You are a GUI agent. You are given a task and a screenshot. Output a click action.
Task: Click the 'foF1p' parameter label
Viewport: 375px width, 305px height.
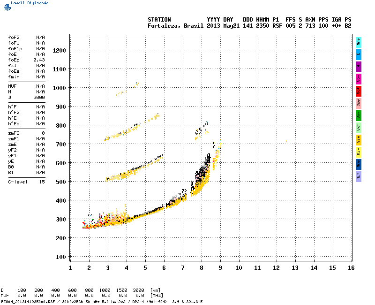pyautogui.click(x=15, y=49)
